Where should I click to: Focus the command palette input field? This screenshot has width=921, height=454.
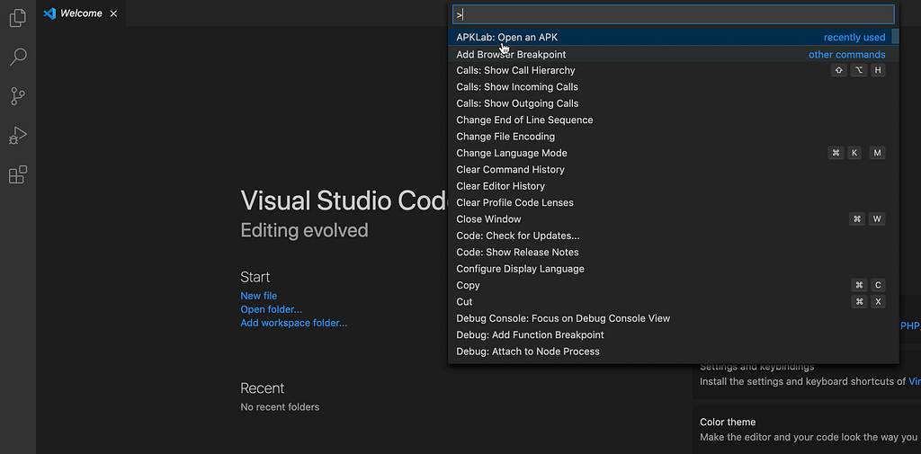click(673, 14)
